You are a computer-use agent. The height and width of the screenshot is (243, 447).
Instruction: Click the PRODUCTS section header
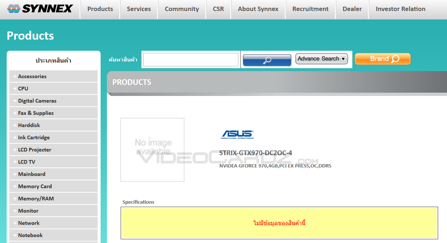click(x=132, y=82)
